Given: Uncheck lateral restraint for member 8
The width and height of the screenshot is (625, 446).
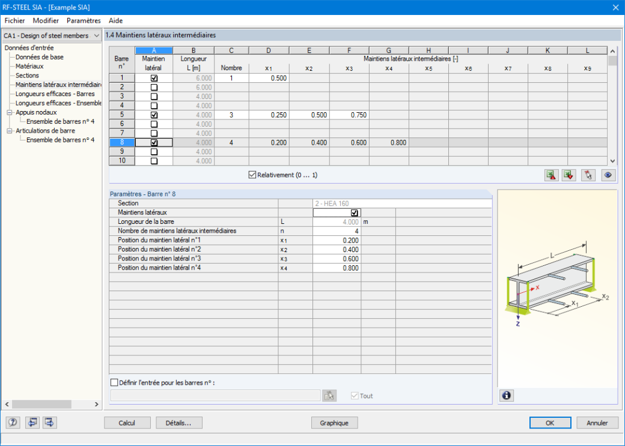Looking at the screenshot, I should point(154,142).
